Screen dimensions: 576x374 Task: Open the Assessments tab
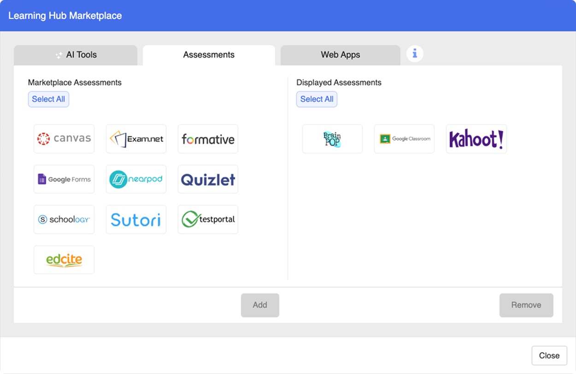click(209, 55)
